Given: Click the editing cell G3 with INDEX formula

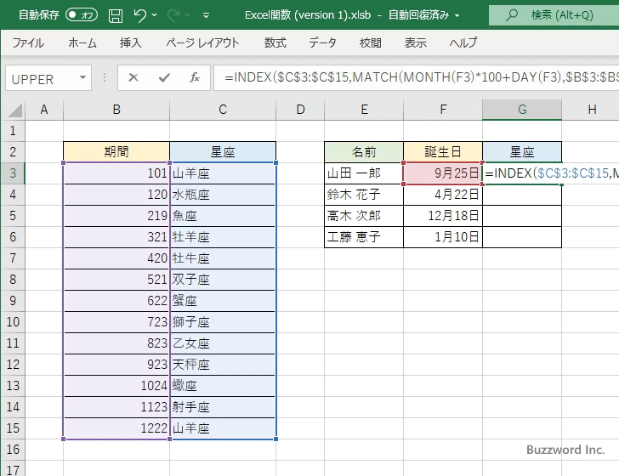Looking at the screenshot, I should [x=522, y=173].
